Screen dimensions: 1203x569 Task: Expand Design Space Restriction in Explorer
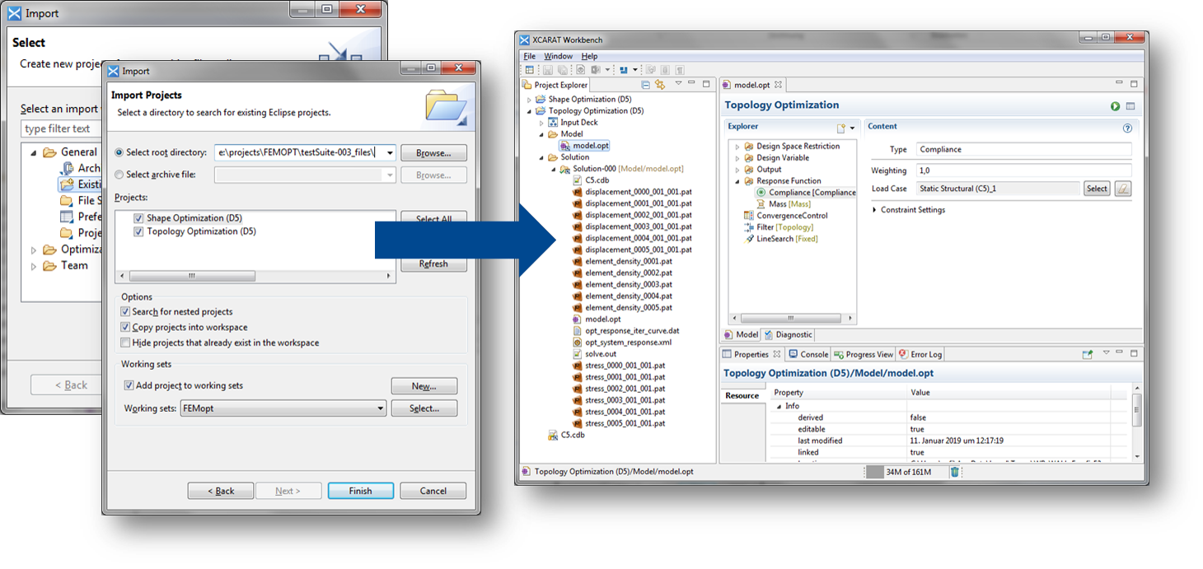tap(737, 147)
